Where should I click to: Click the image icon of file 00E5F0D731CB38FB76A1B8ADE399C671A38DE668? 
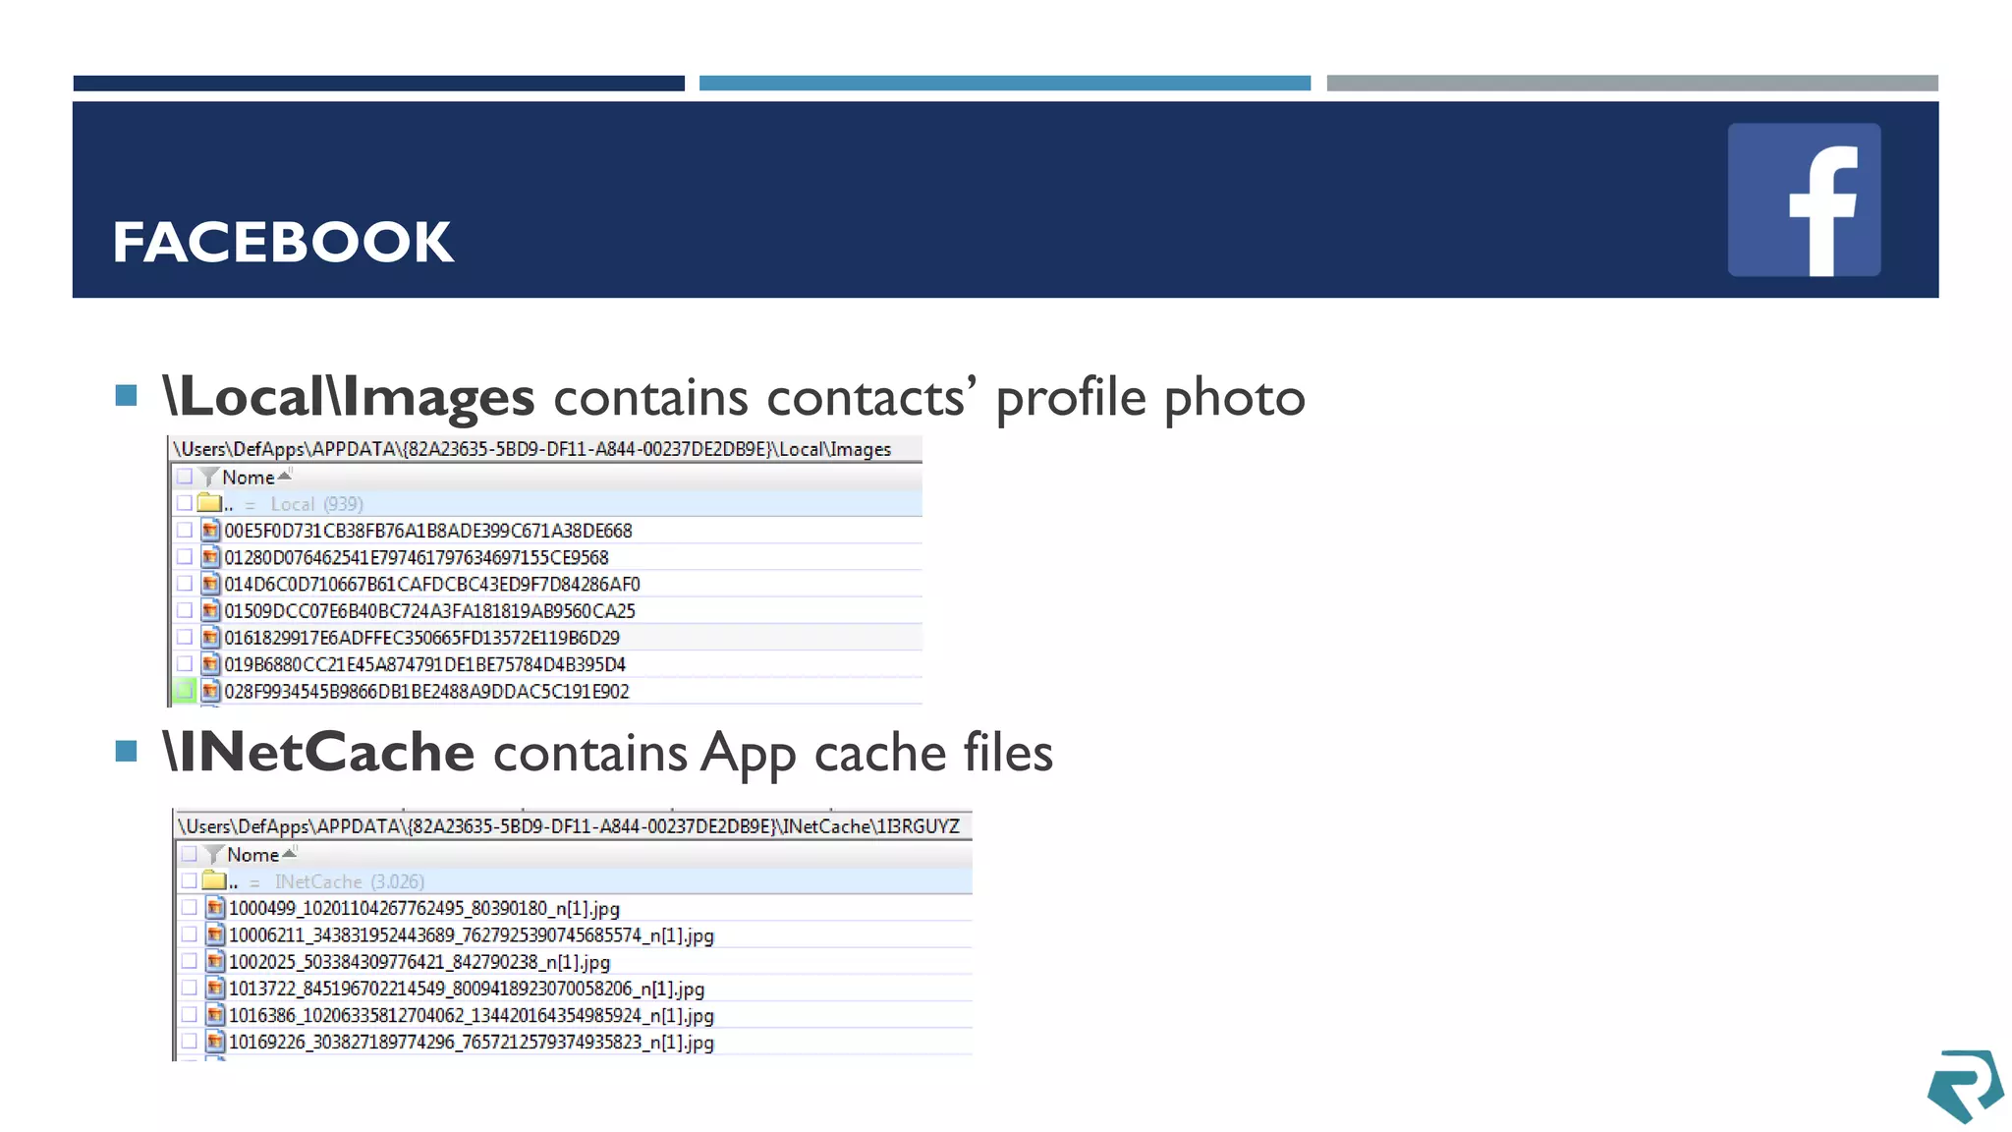point(210,531)
